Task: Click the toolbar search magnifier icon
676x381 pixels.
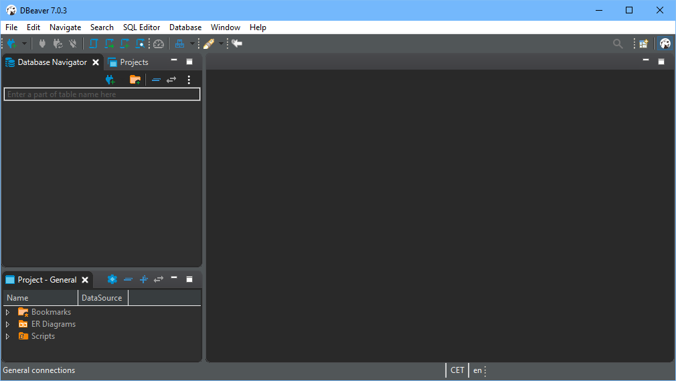Action: click(618, 44)
